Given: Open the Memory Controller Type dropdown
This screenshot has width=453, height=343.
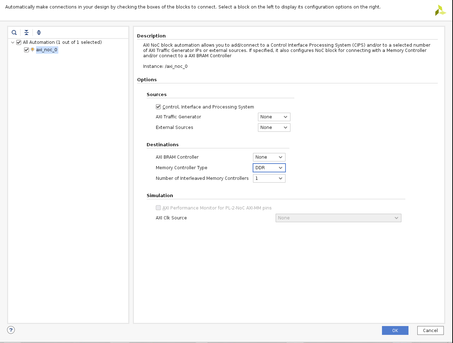Looking at the screenshot, I should point(269,168).
